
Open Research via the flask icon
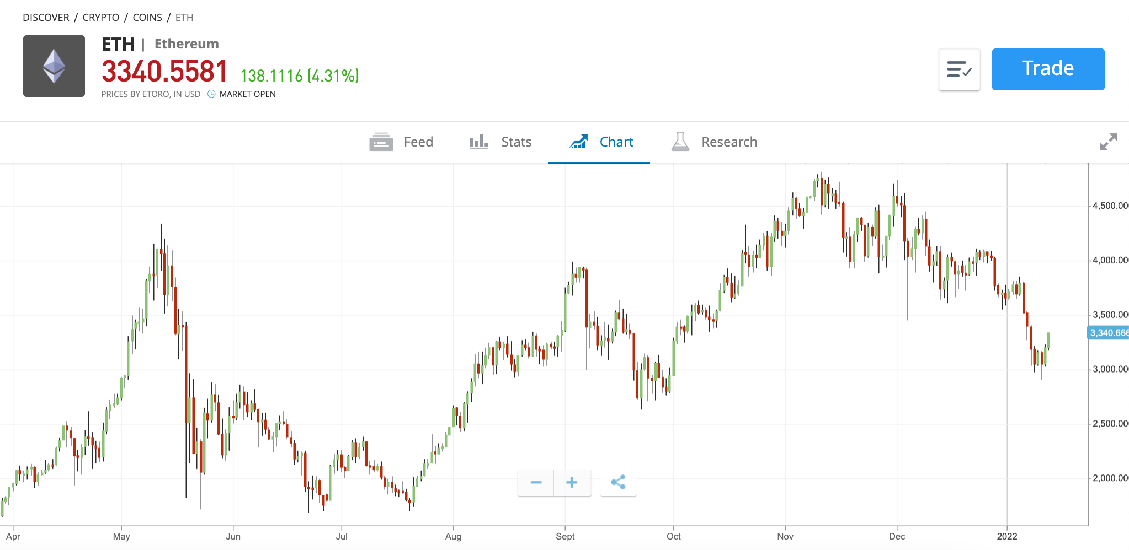pyautogui.click(x=681, y=142)
